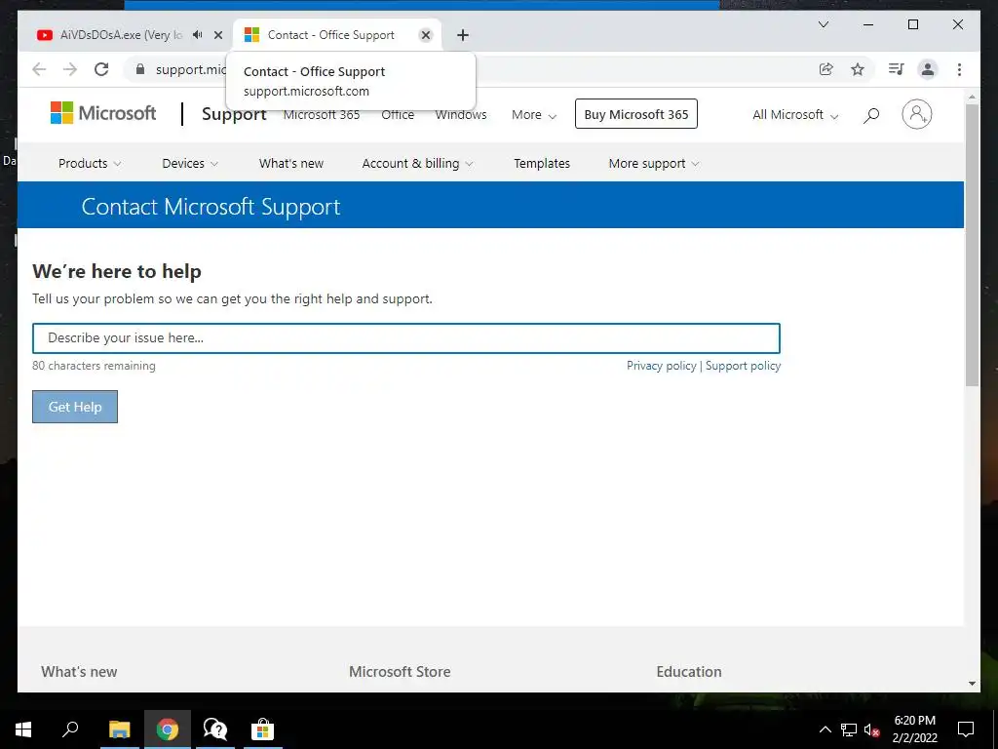Open the Windows Start menu

pos(23,729)
